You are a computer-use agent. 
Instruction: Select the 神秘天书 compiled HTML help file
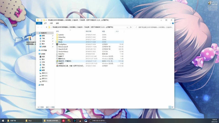65,61
